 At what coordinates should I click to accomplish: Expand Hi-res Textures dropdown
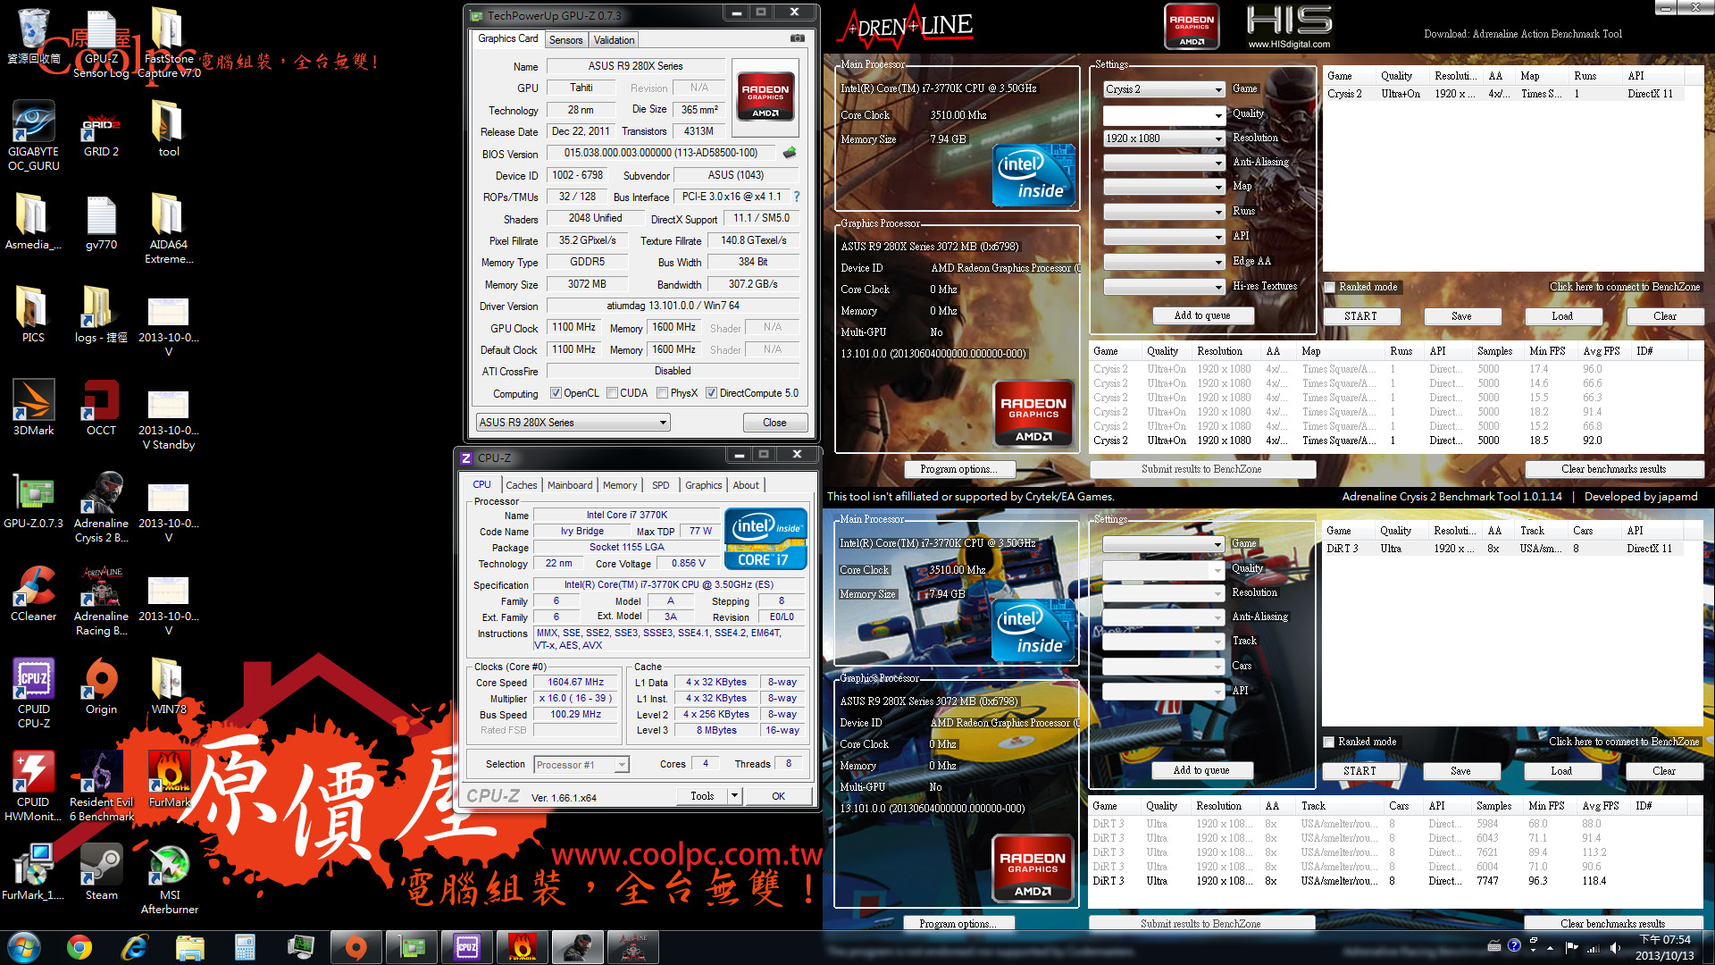click(x=1164, y=287)
